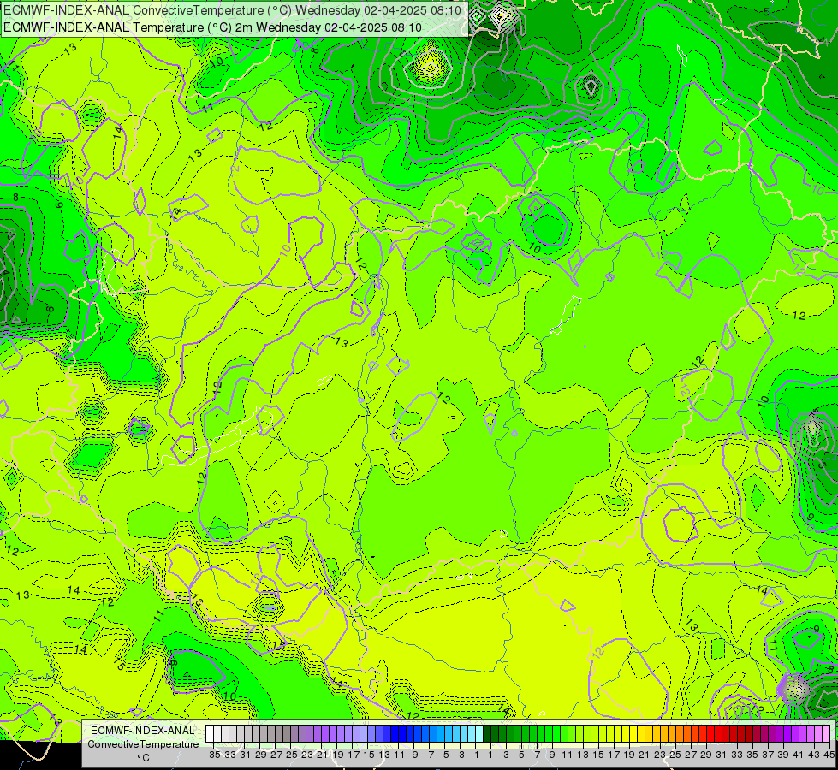Click legend scale value 43
The image size is (838, 770).
pyautogui.click(x=814, y=755)
